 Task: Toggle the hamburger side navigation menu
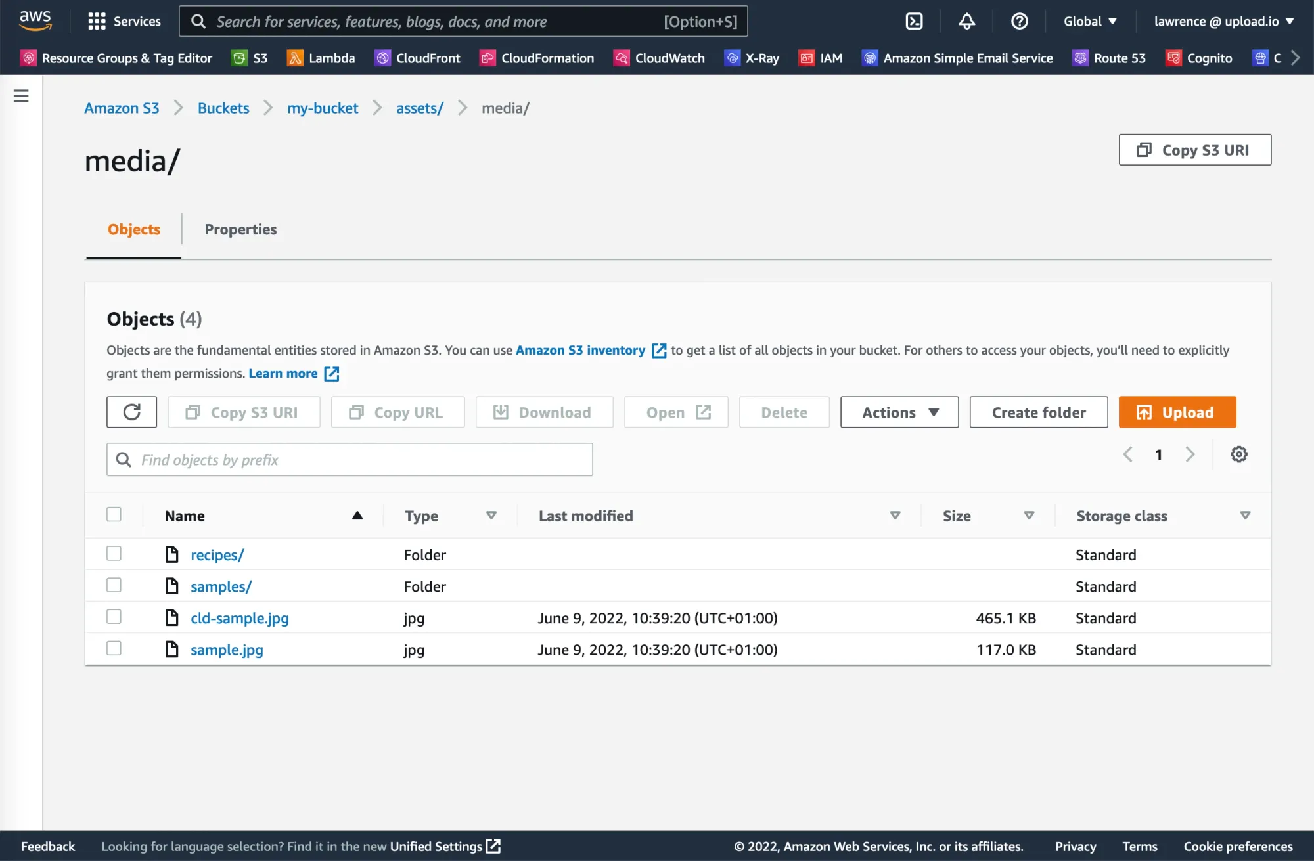coord(21,97)
